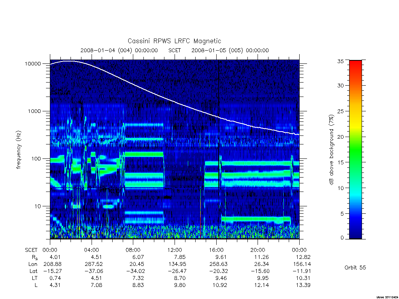Click Lon value 134.95
Screen dimensions: 399x299
(x=178, y=264)
